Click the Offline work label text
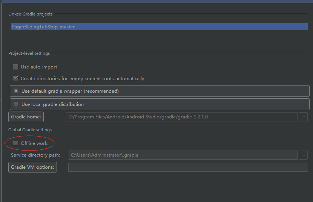The height and width of the screenshot is (202, 313). tap(34, 143)
